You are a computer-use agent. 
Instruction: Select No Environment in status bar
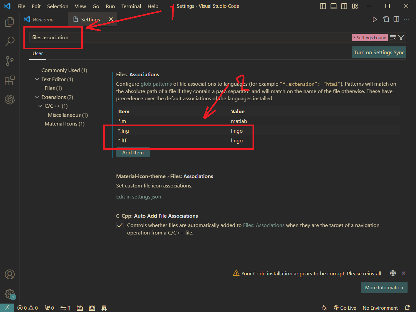(x=380, y=308)
